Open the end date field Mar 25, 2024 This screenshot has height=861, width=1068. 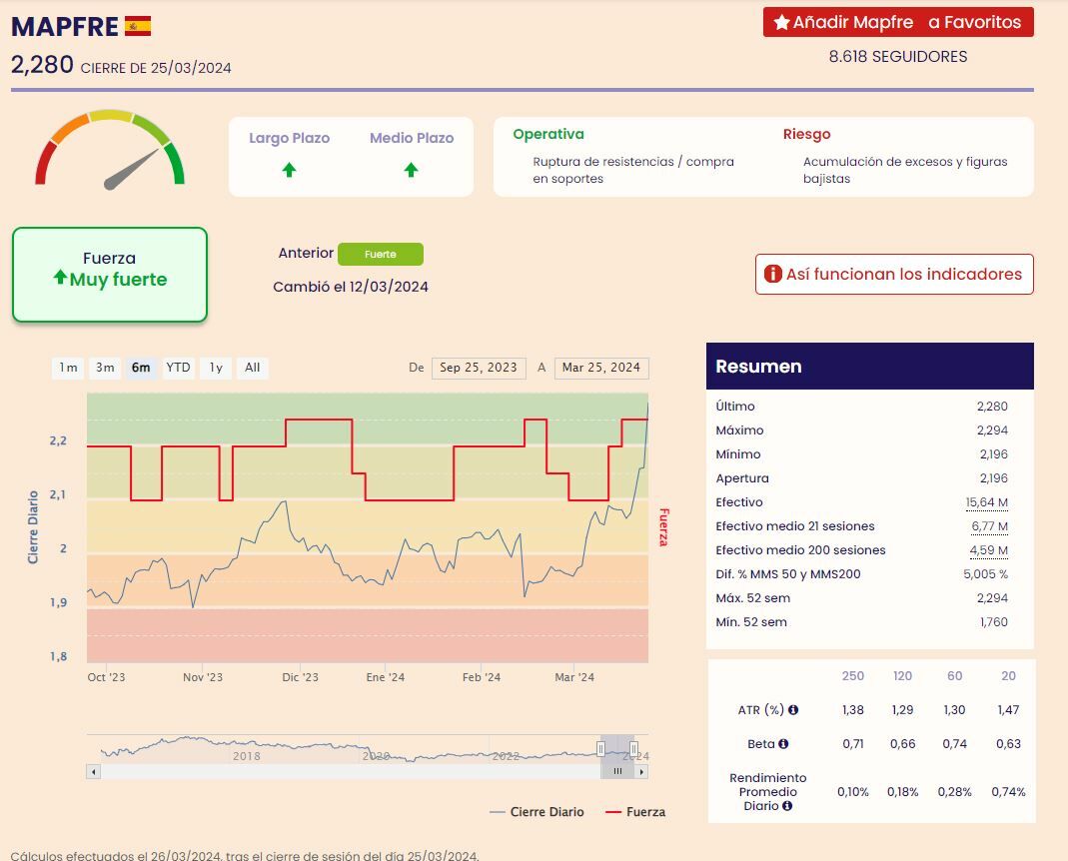tap(600, 368)
